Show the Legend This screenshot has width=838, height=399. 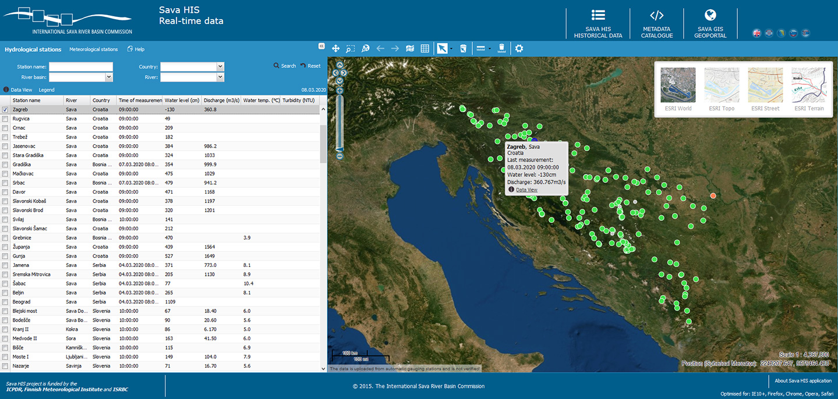click(47, 90)
